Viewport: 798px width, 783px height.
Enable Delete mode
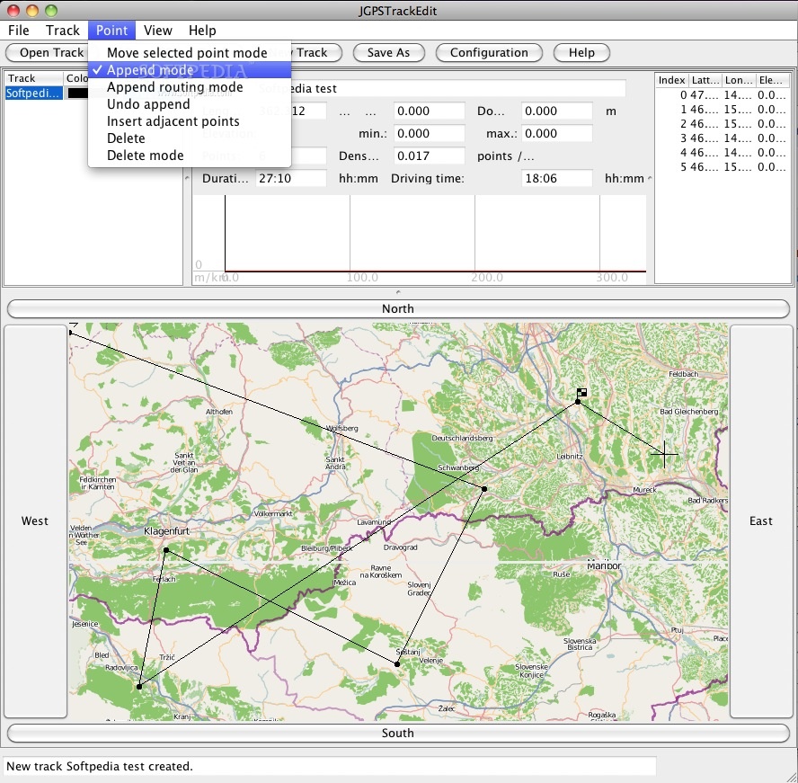pos(190,156)
